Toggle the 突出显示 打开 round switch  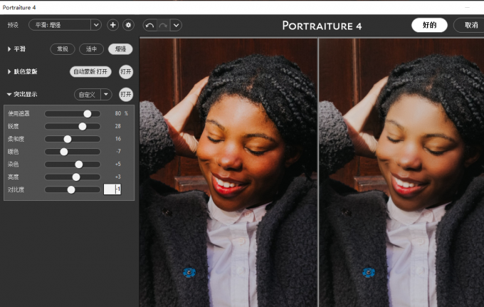[126, 94]
